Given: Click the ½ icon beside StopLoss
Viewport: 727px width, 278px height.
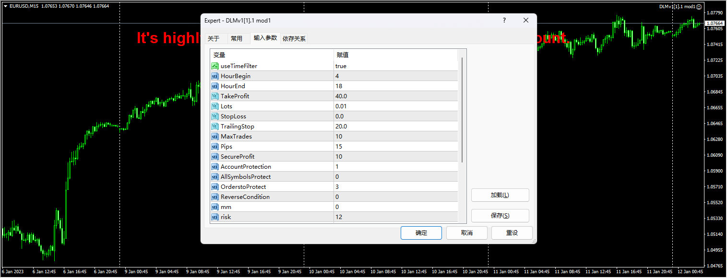Looking at the screenshot, I should click(215, 116).
